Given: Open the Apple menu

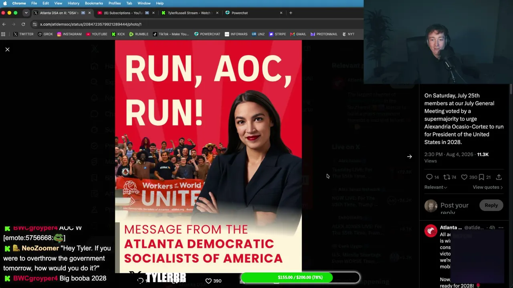Looking at the screenshot, I should (x=5, y=3).
